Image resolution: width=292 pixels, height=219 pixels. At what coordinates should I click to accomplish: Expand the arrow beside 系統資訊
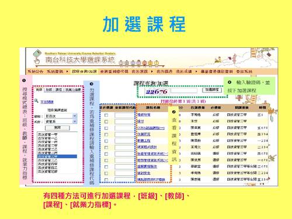click(67, 71)
